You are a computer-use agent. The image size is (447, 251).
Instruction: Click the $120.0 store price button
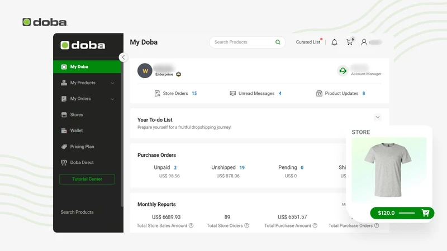pyautogui.click(x=402, y=213)
